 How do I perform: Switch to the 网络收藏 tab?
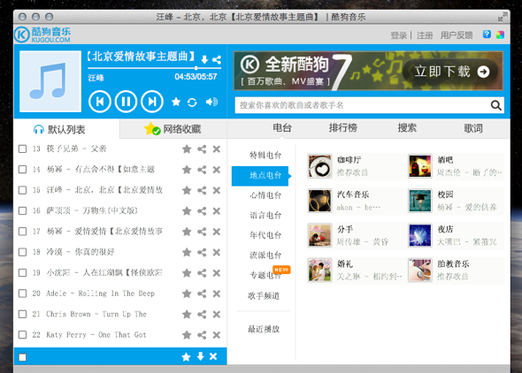tap(173, 129)
